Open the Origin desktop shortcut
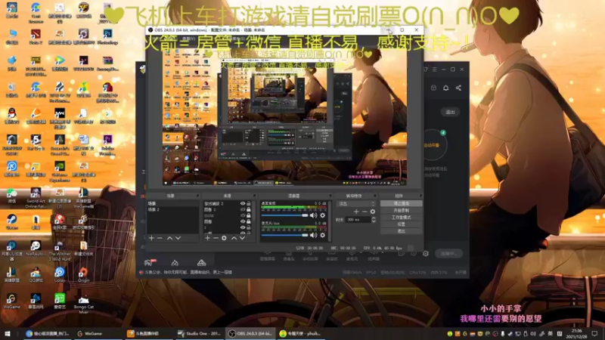 pyautogui.click(x=83, y=275)
